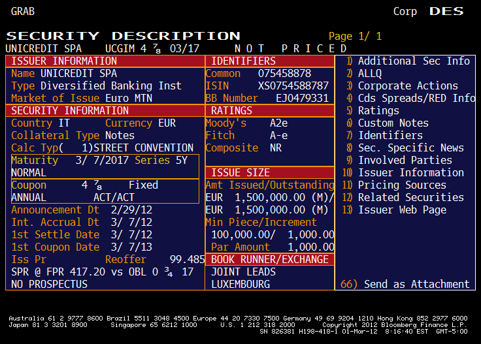Open Additional Sec Info menu option
481x344 pixels.
408,61
